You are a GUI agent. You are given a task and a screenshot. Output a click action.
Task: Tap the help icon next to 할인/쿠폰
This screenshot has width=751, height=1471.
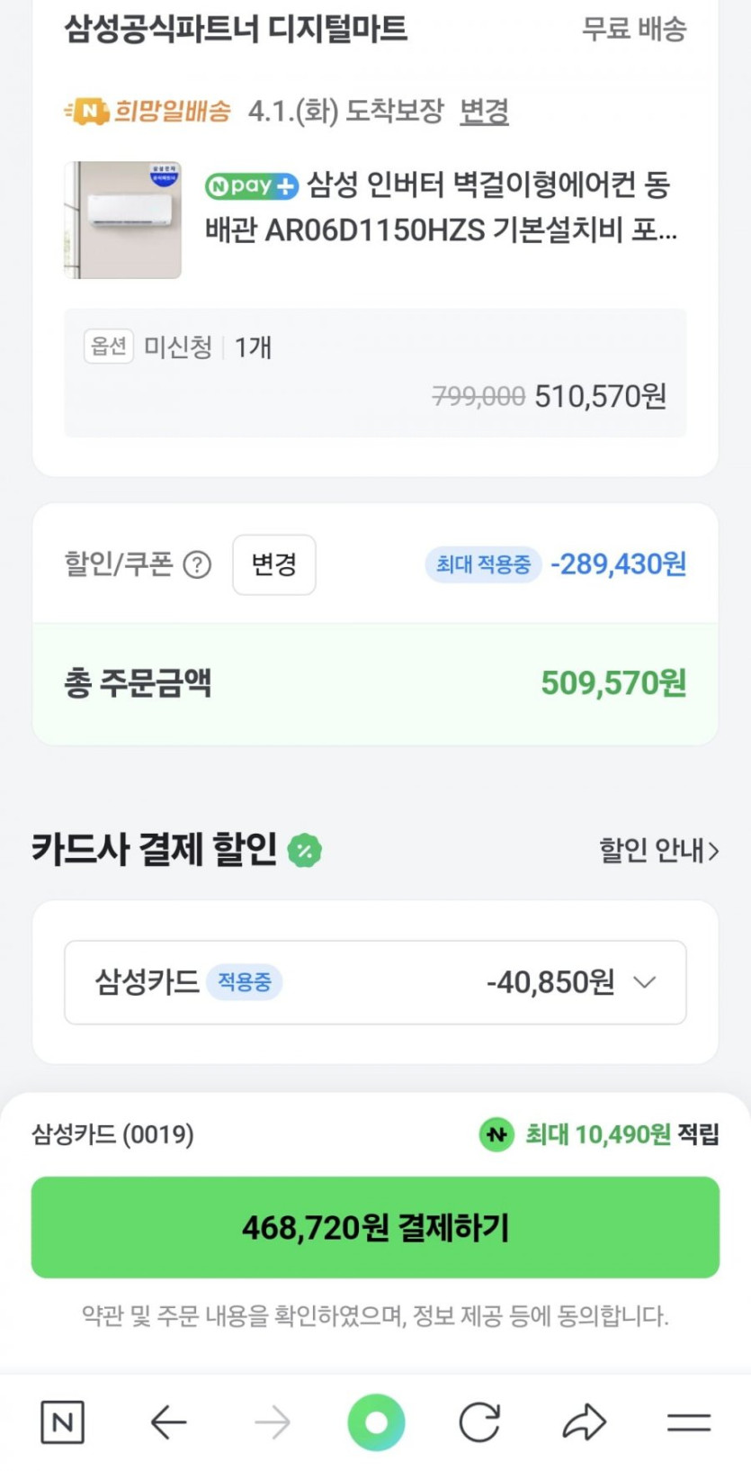[197, 565]
